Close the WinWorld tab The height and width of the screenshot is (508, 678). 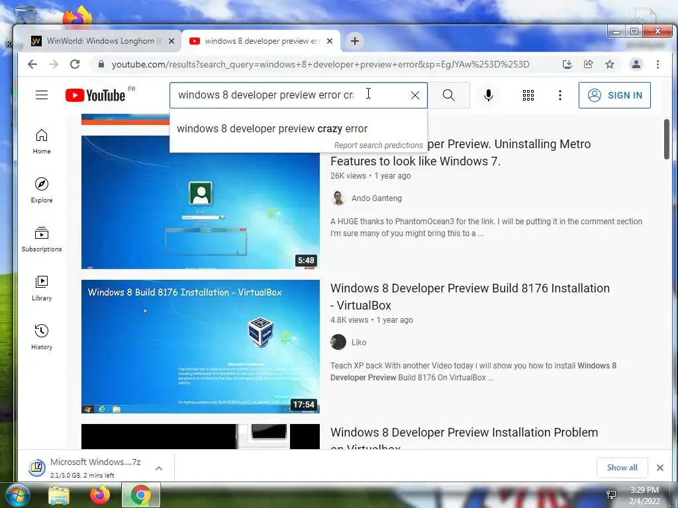tap(171, 41)
